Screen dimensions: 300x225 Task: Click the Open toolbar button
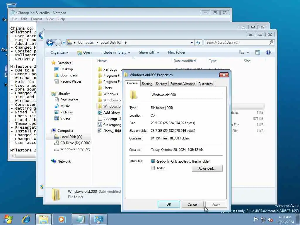[x=85, y=52]
